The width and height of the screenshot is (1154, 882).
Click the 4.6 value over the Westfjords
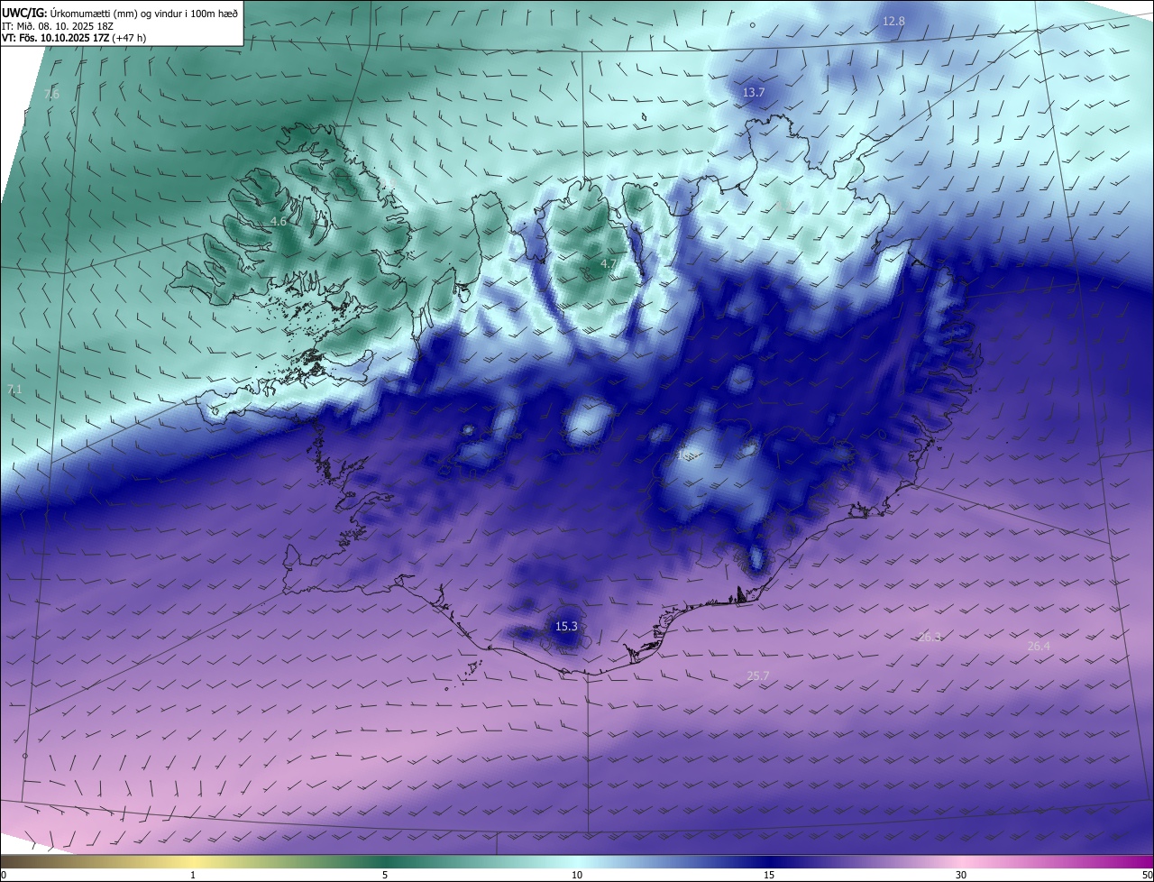[x=279, y=221]
